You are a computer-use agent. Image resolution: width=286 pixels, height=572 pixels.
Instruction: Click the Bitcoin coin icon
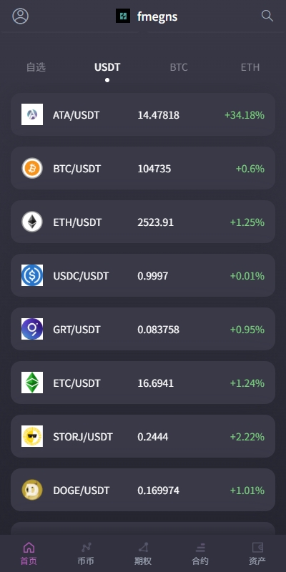[32, 168]
